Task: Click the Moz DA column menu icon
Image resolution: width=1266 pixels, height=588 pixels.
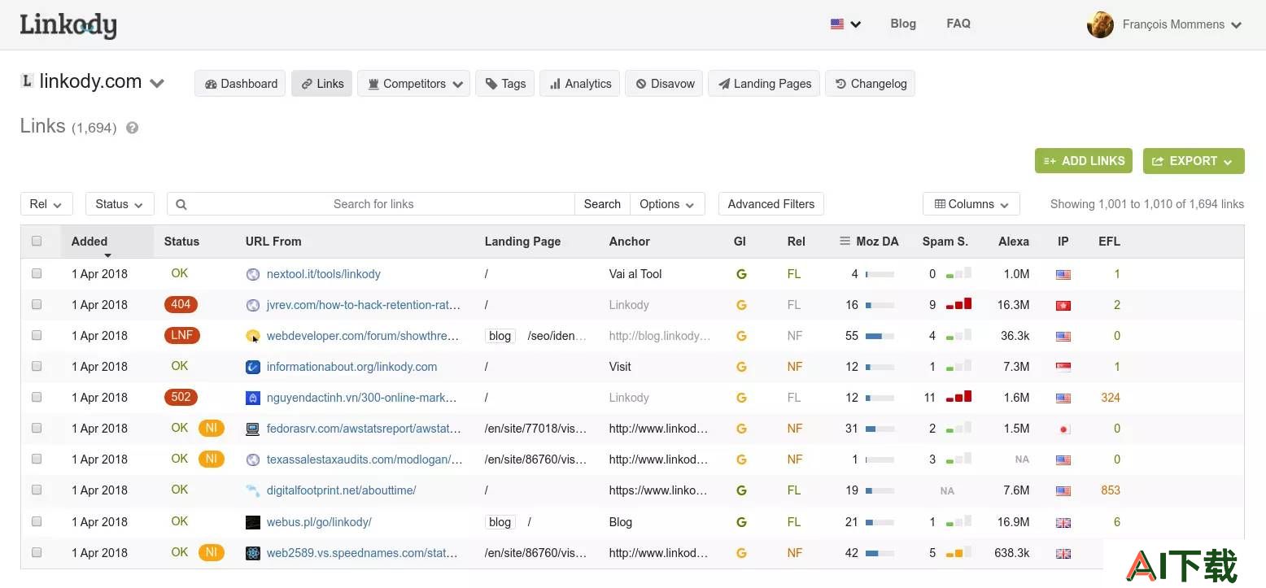Action: pos(845,242)
